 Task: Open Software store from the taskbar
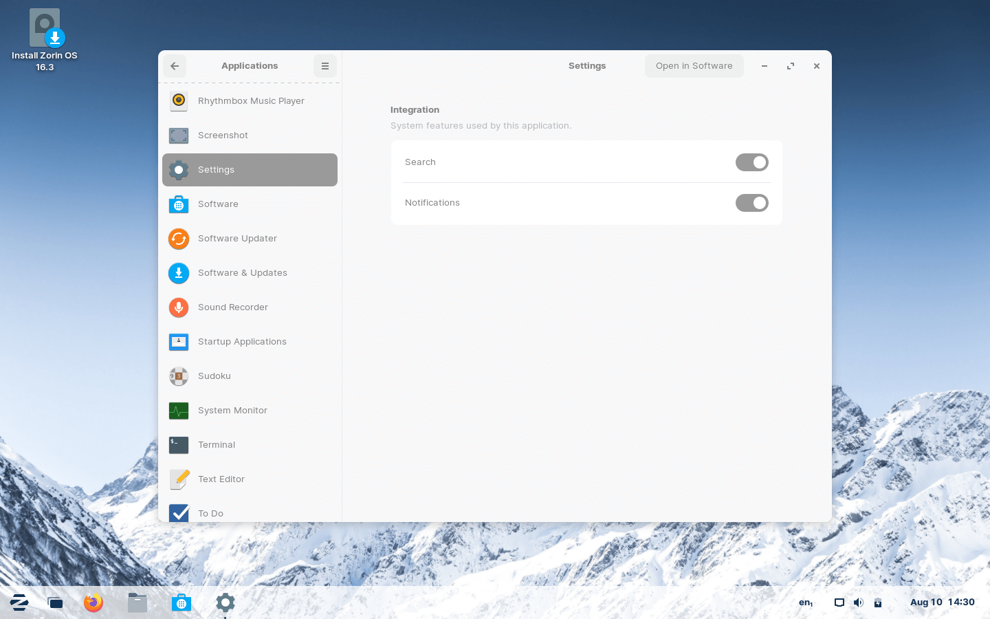[181, 603]
